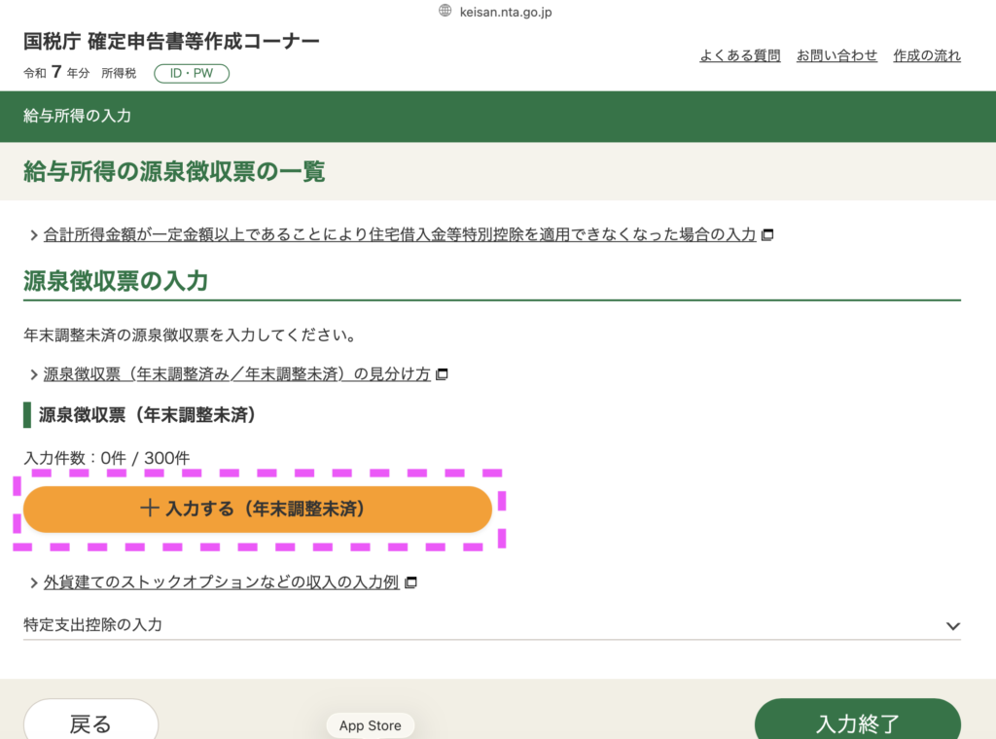The width and height of the screenshot is (996, 739).
Task: Open the お問い合わせ page
Action: click(836, 55)
